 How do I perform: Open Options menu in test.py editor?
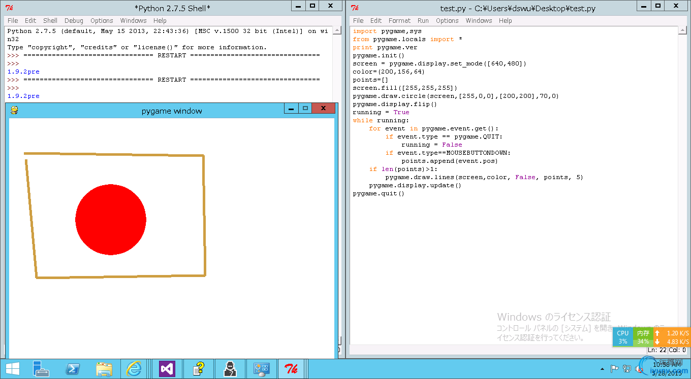click(447, 21)
